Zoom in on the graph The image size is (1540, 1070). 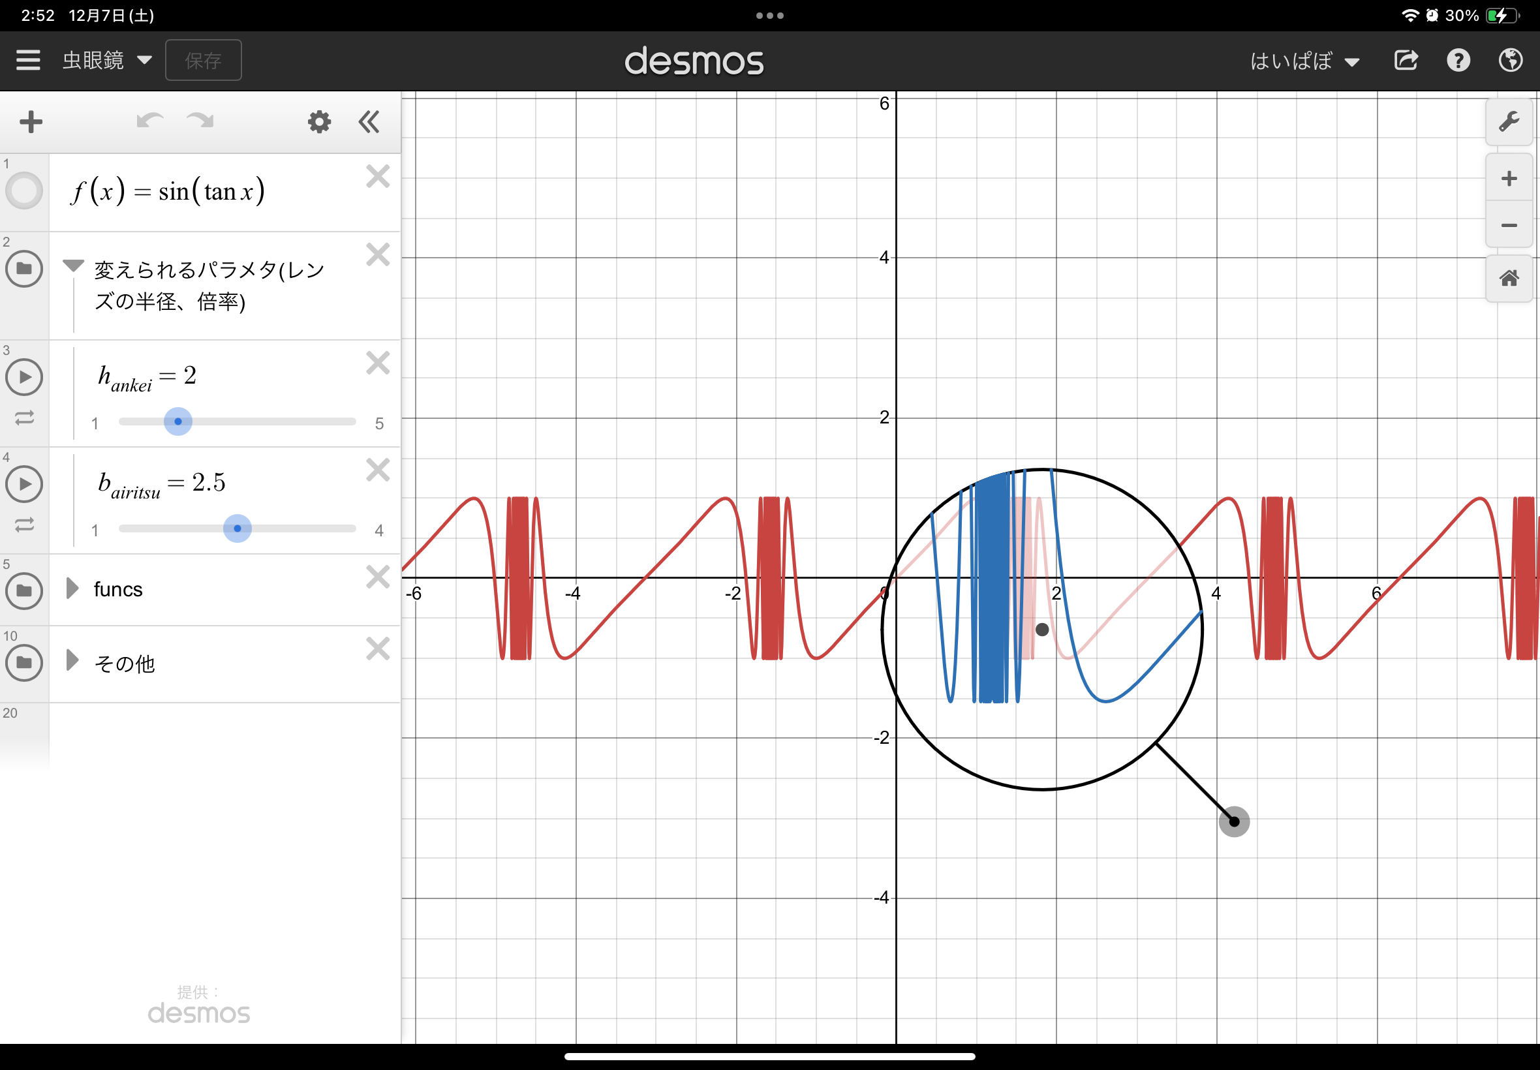[x=1509, y=178]
